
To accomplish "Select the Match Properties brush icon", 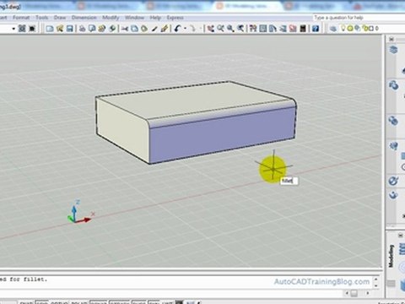I will (x=154, y=29).
